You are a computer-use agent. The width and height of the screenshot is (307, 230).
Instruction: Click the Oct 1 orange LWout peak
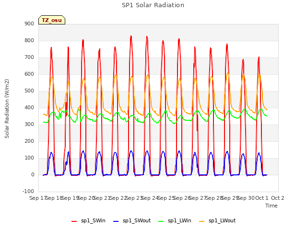[259, 74]
